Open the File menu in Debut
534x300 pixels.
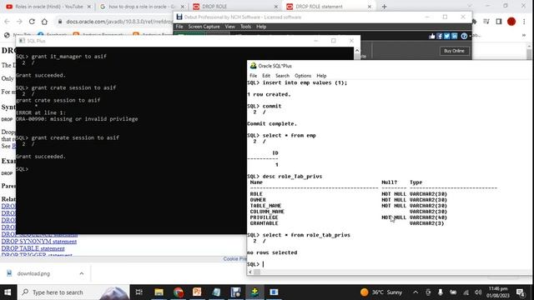tap(179, 27)
